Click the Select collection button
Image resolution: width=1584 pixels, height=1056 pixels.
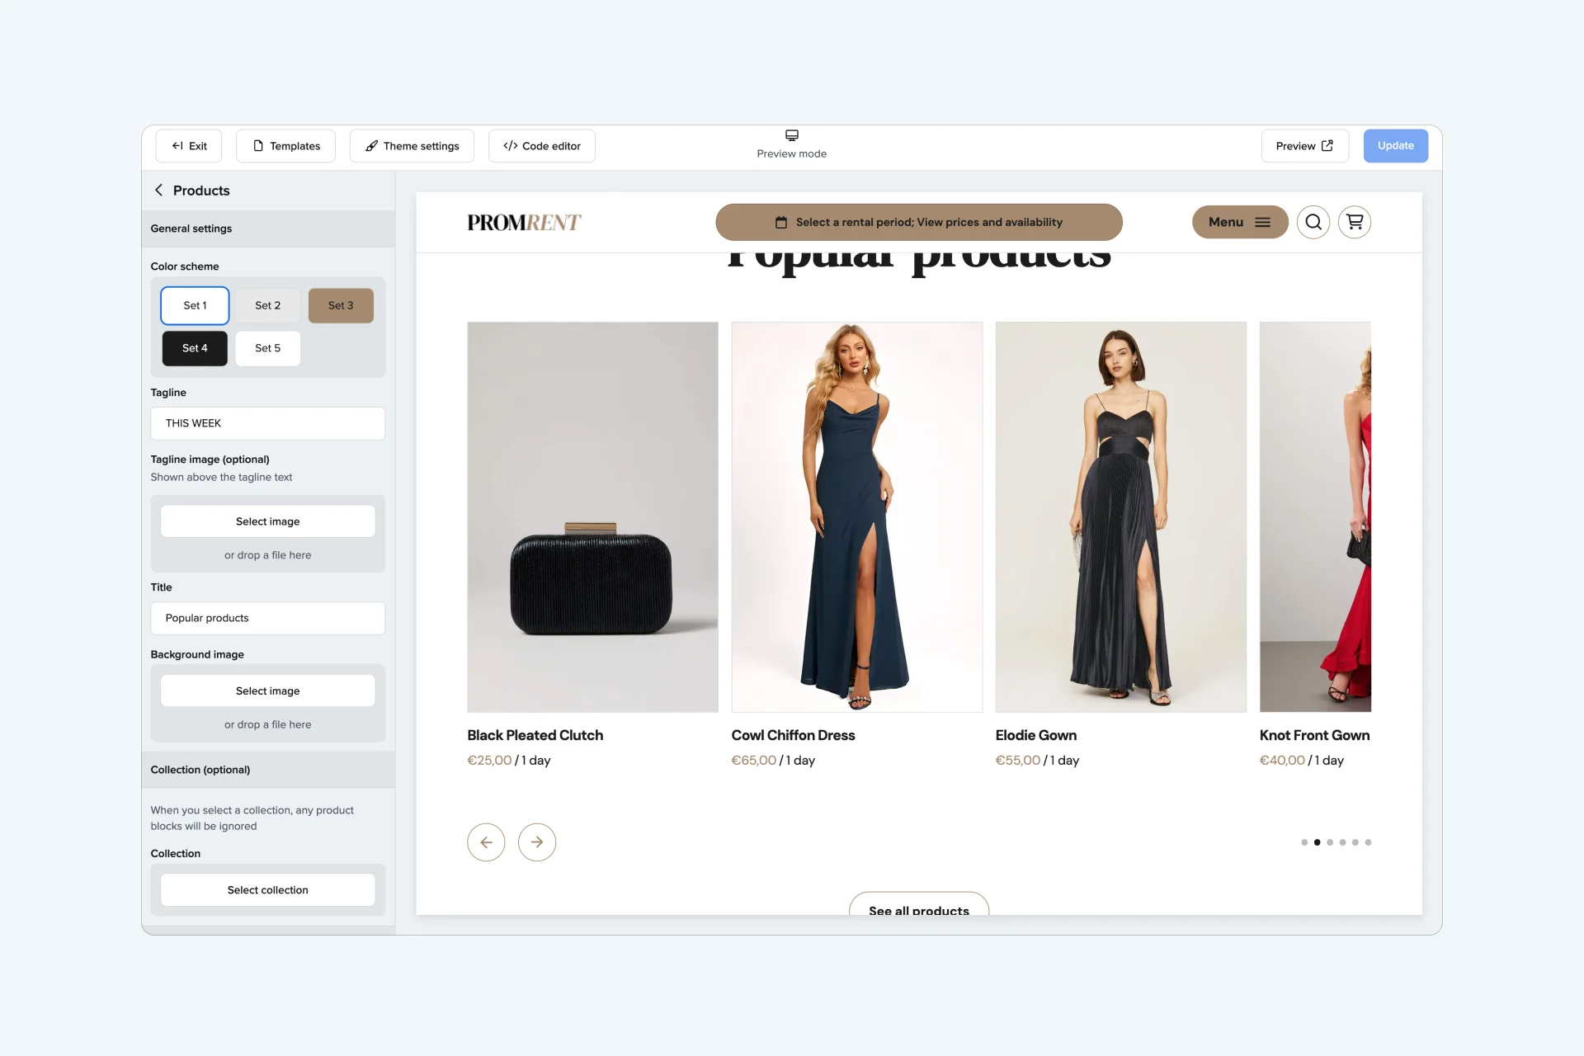(267, 889)
